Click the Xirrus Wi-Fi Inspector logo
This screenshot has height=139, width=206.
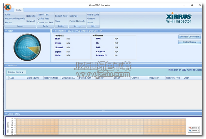click(x=179, y=18)
